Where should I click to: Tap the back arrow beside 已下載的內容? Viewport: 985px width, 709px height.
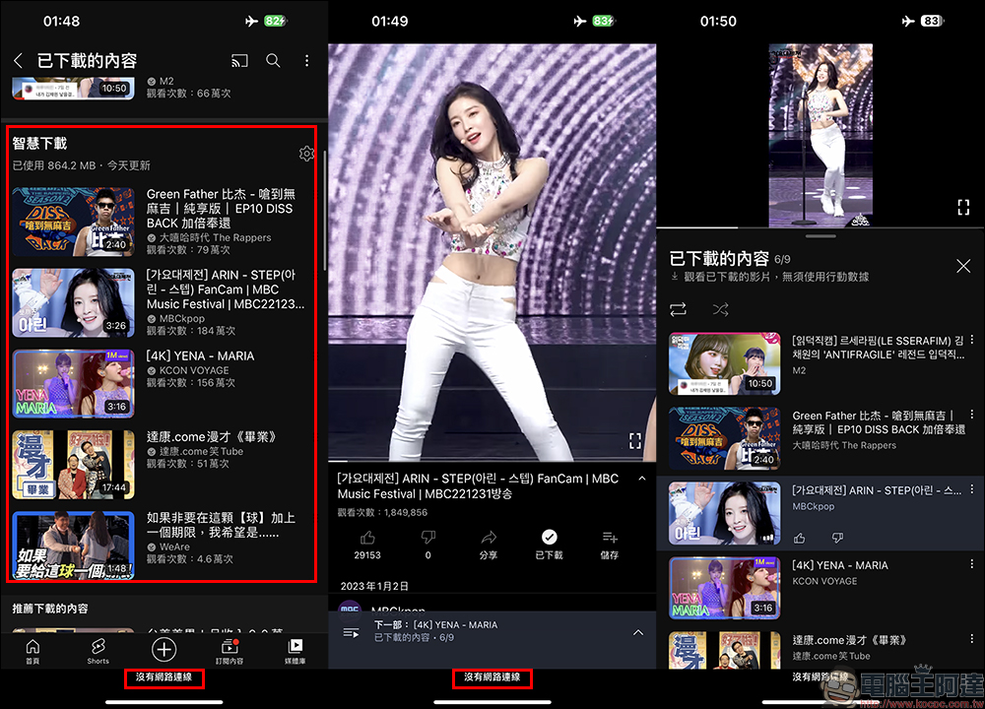(x=18, y=61)
